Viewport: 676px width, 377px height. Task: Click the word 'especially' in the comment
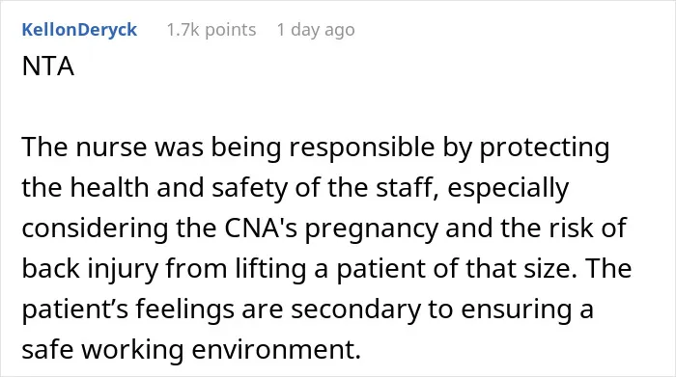tap(508, 187)
